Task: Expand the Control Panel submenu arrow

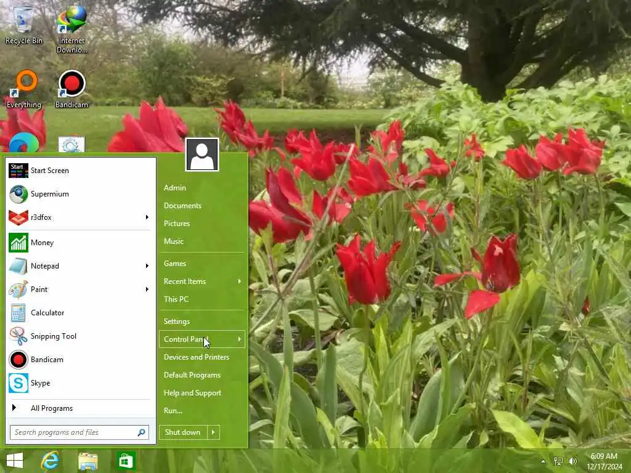Action: (x=240, y=339)
